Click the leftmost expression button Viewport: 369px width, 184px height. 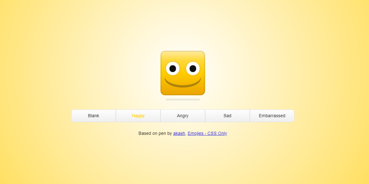[x=93, y=116]
